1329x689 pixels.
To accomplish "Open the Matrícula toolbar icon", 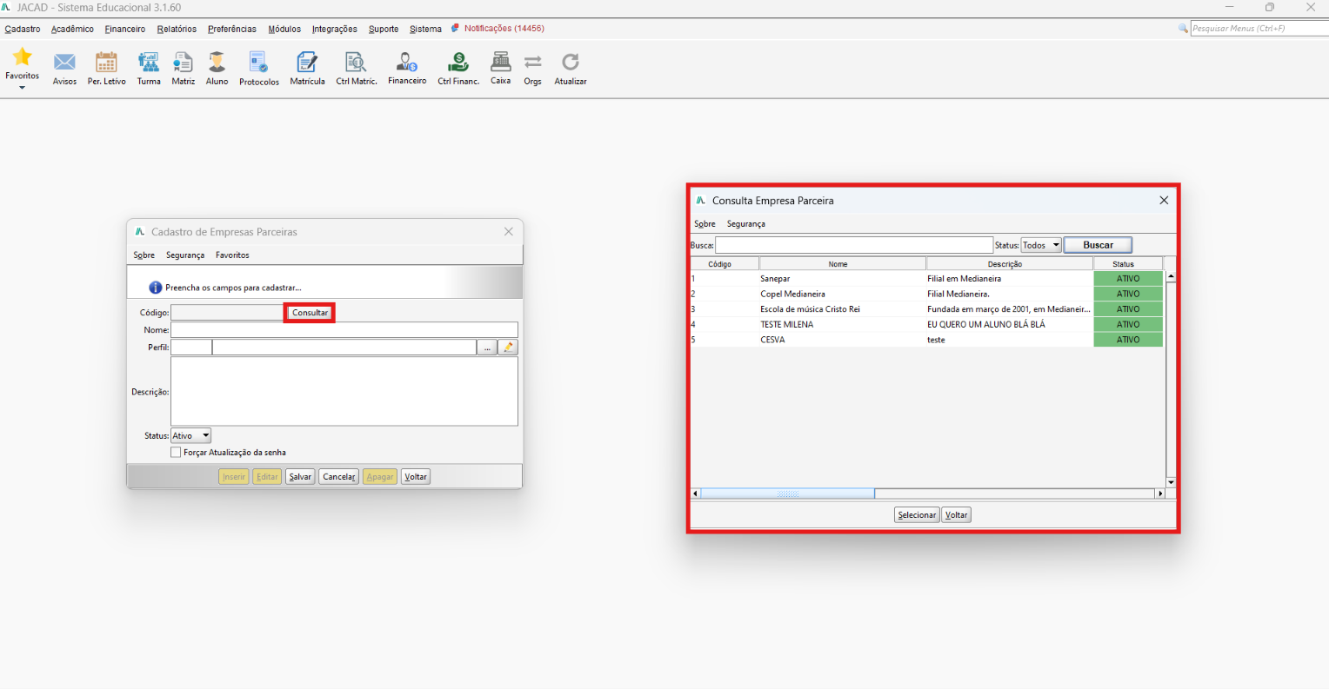I will point(307,62).
